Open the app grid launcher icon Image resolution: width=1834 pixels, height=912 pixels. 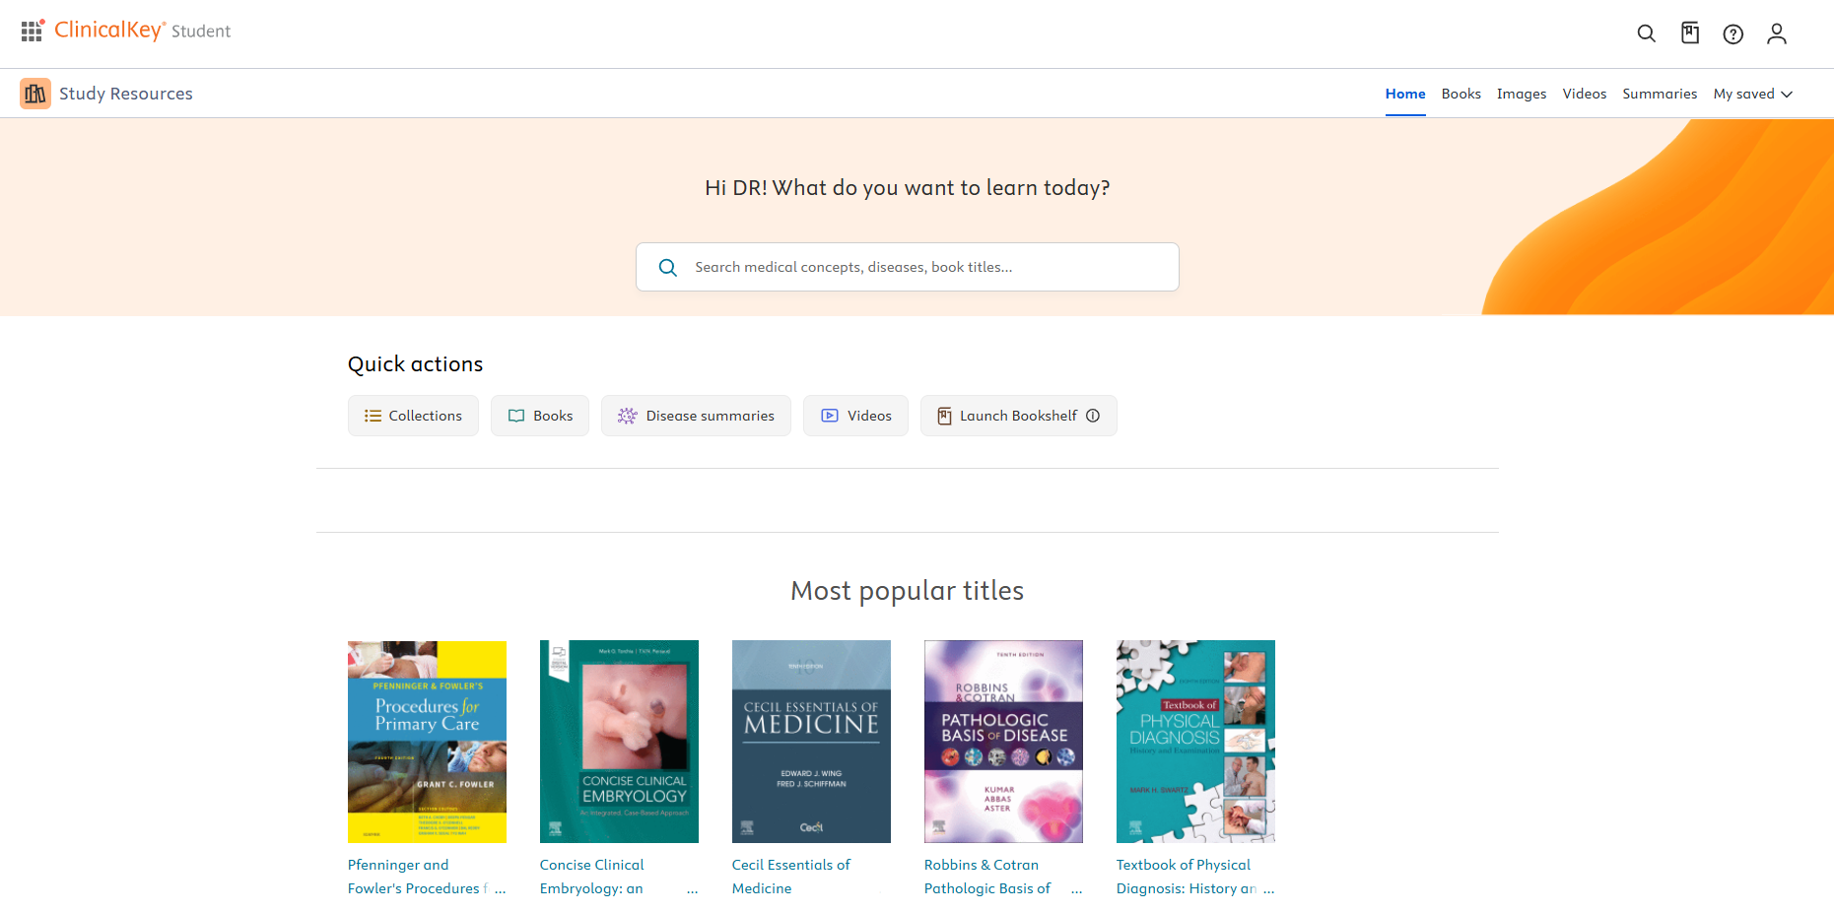32,32
